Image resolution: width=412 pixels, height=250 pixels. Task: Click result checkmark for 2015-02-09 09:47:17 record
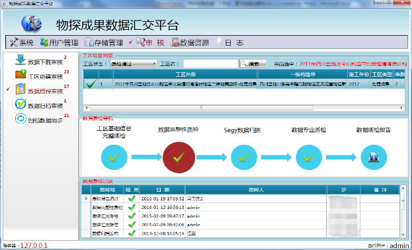coord(132,216)
